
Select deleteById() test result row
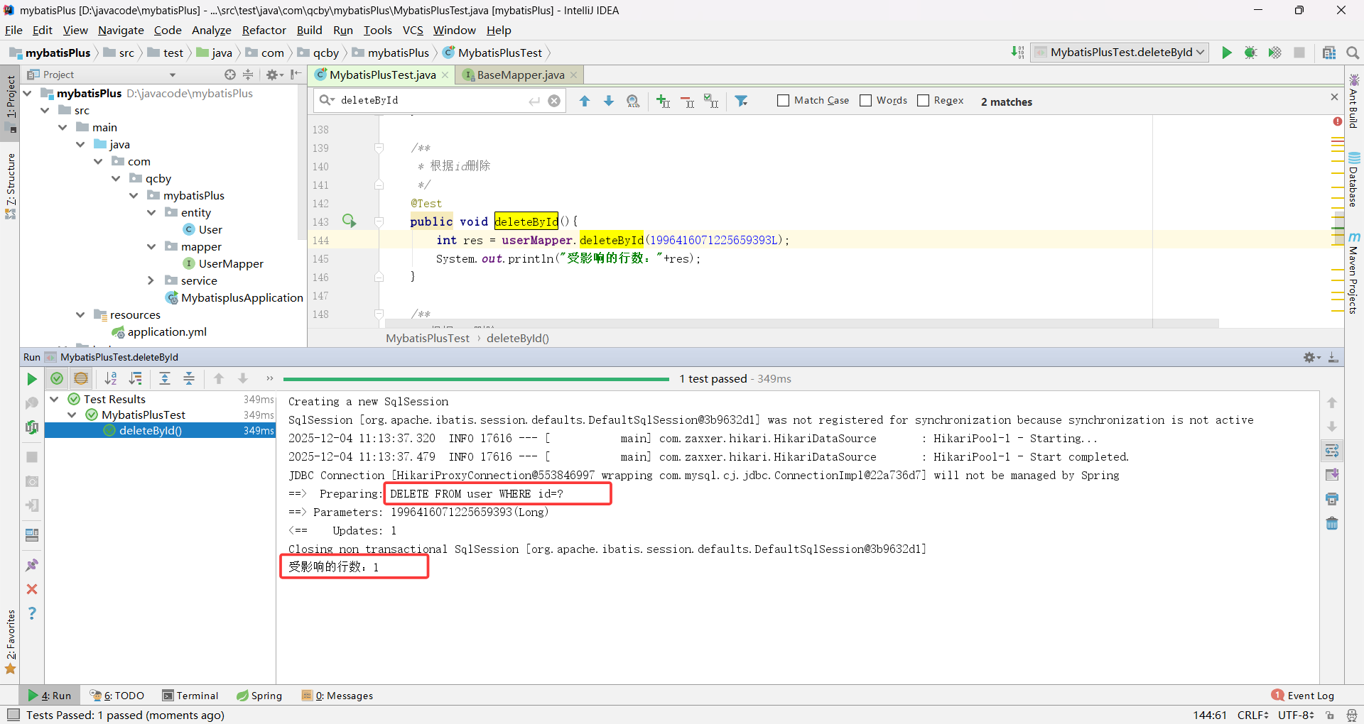pos(161,430)
